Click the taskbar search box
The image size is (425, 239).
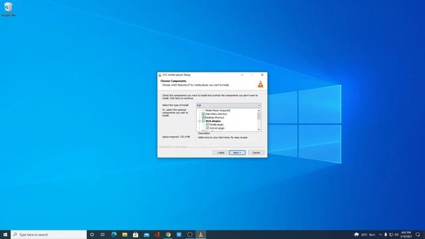coord(48,234)
